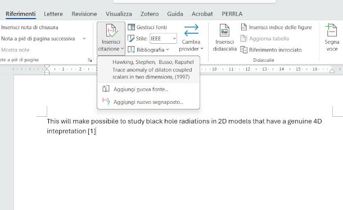Click 'black hole radiations' in the document

178,121
